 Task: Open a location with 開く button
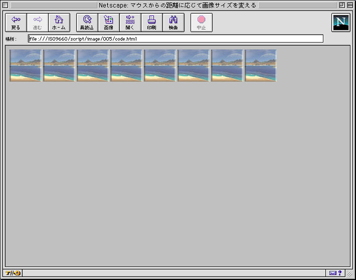tap(130, 23)
